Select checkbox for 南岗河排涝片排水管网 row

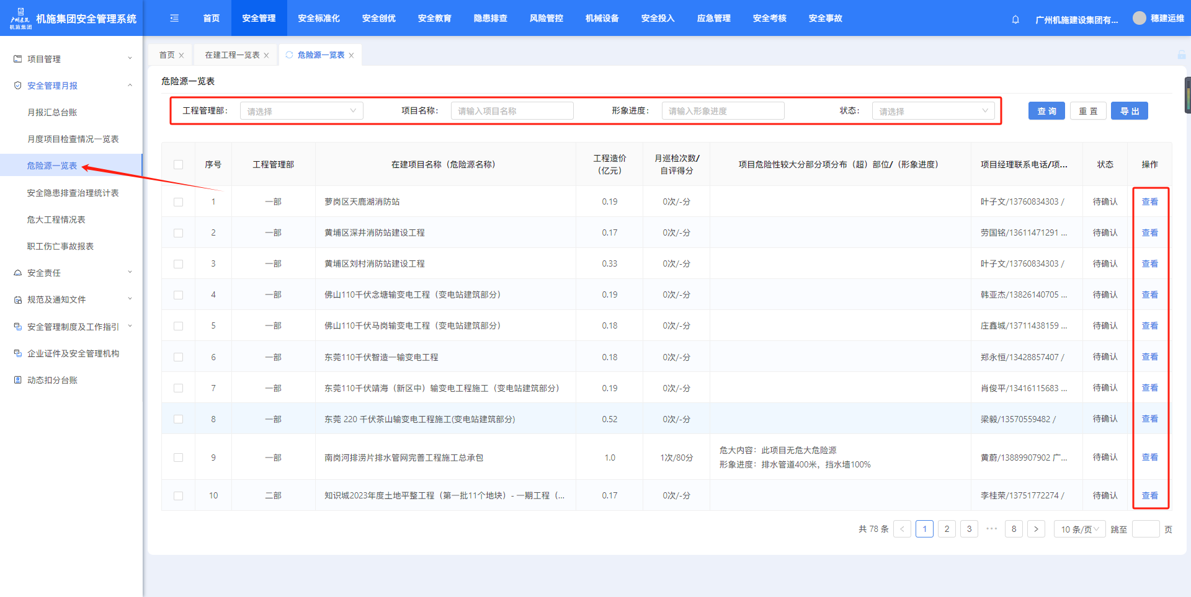(179, 458)
